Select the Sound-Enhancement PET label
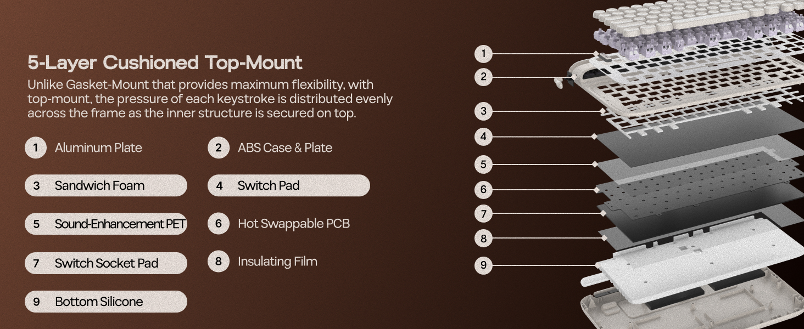This screenshot has width=804, height=329. [x=105, y=224]
